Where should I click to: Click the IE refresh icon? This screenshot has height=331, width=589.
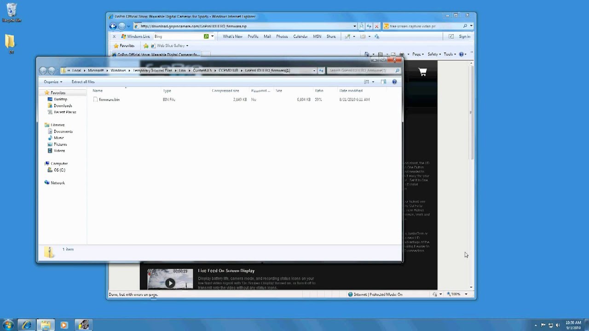369,26
